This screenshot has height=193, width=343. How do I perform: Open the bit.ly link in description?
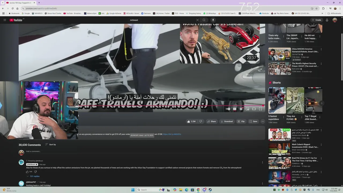tap(172, 134)
